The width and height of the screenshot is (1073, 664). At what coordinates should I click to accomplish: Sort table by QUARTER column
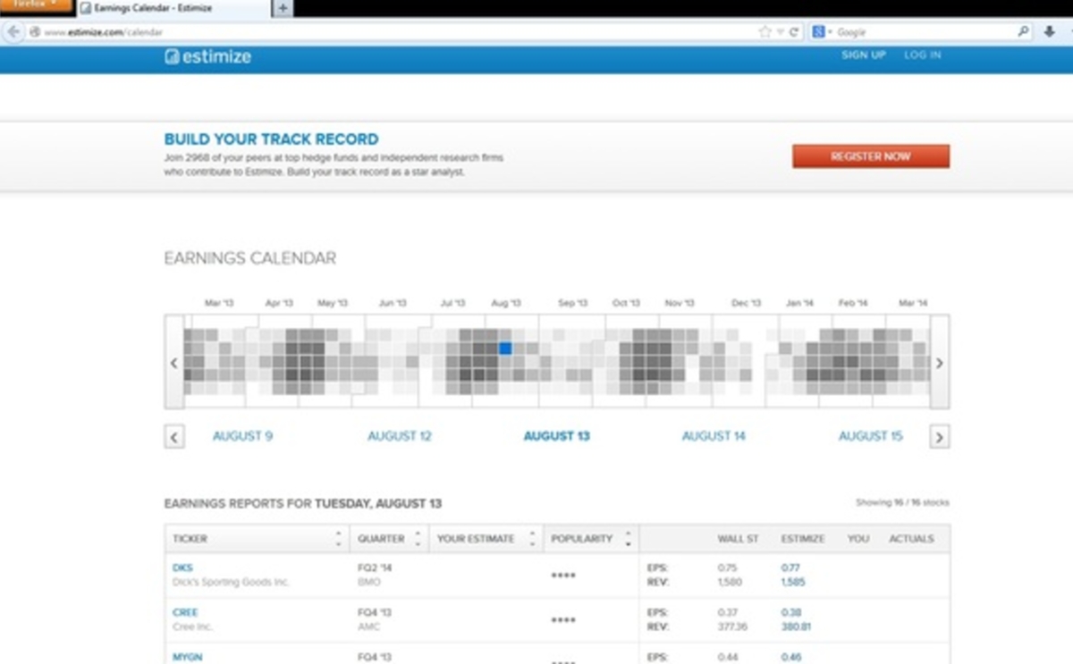389,539
